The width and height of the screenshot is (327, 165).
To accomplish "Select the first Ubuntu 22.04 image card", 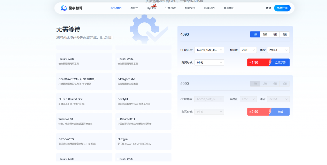I will click(x=143, y=61).
